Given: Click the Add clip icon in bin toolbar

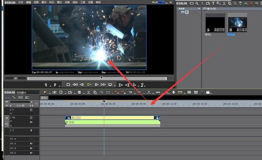Looking at the screenshot, I should point(208,3).
